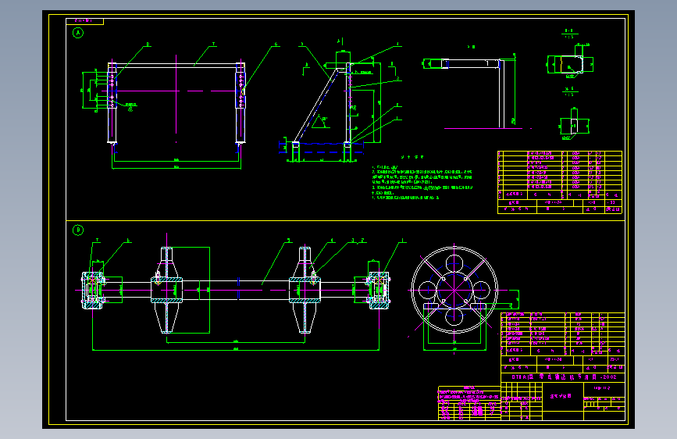Click the green technical requirements text block
Viewport: 677px width, 439px height.
422,182
